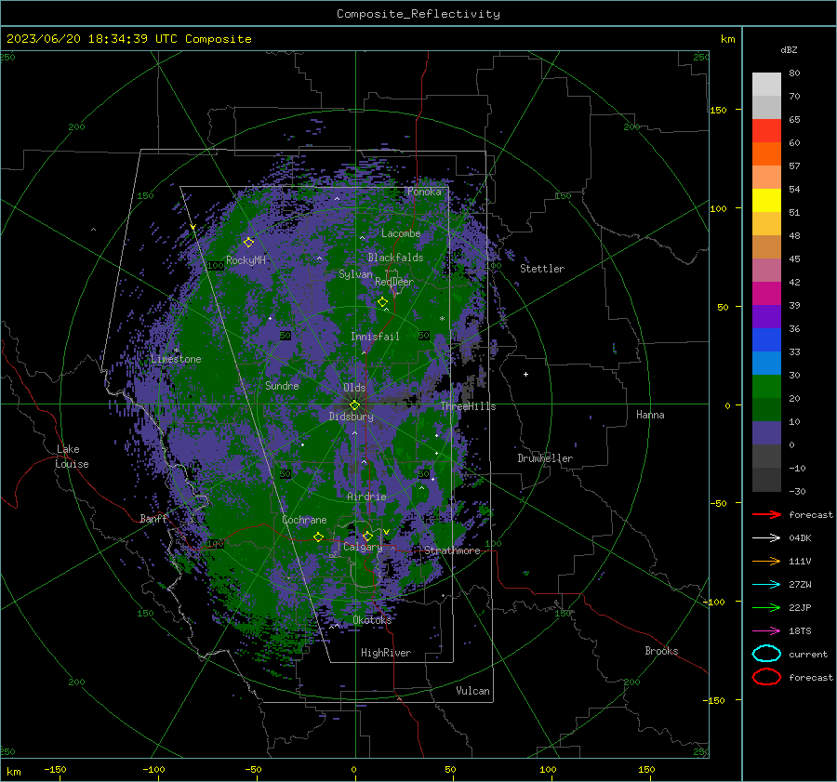Click the yellow radar site marker near Didsbury
This screenshot has width=837, height=782.
tap(354, 405)
